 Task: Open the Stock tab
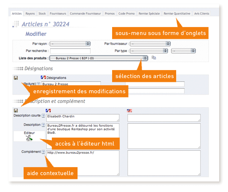tap(42, 14)
